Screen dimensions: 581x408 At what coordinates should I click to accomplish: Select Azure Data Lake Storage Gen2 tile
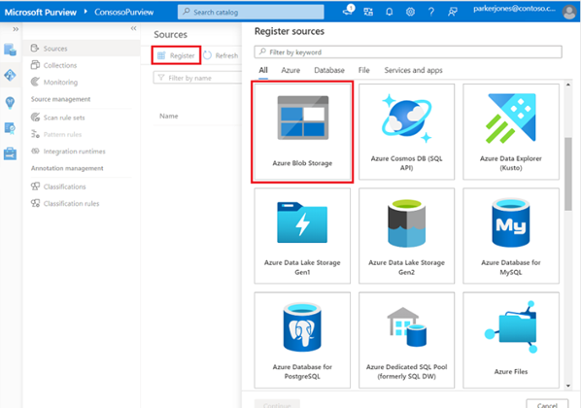point(406,236)
